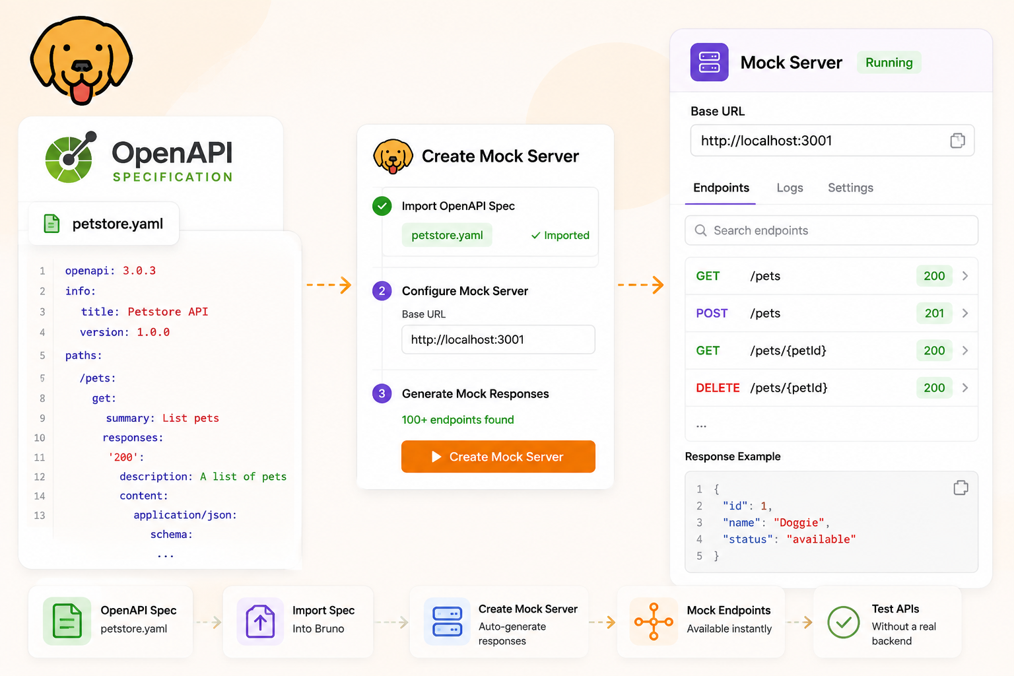
Task: Copy the Response Example JSON
Action: pyautogui.click(x=961, y=488)
